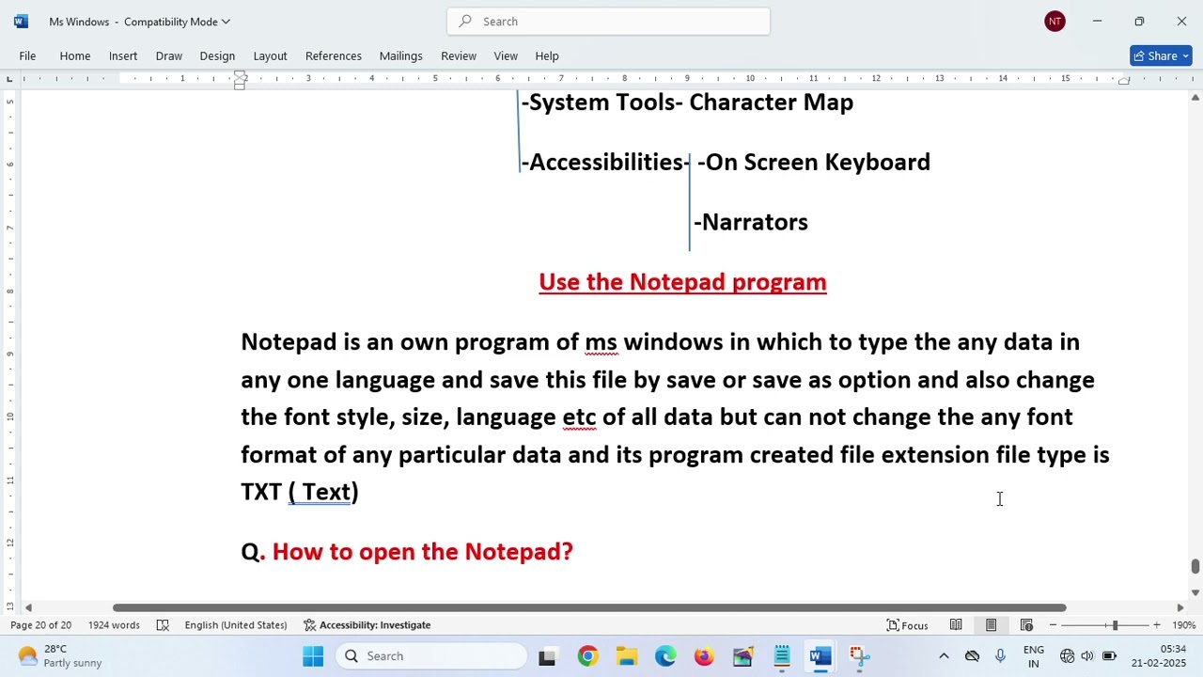Image resolution: width=1203 pixels, height=677 pixels.
Task: Click scroll up arrow of vertical scrollbar
Action: (x=1195, y=97)
